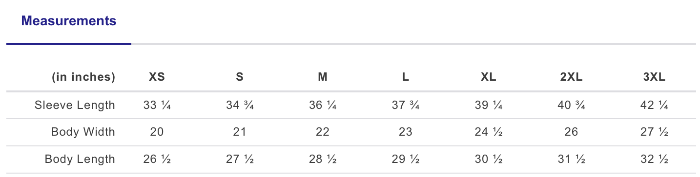This screenshot has height=177, width=700.
Task: Select the S size column header
Action: coord(240,77)
